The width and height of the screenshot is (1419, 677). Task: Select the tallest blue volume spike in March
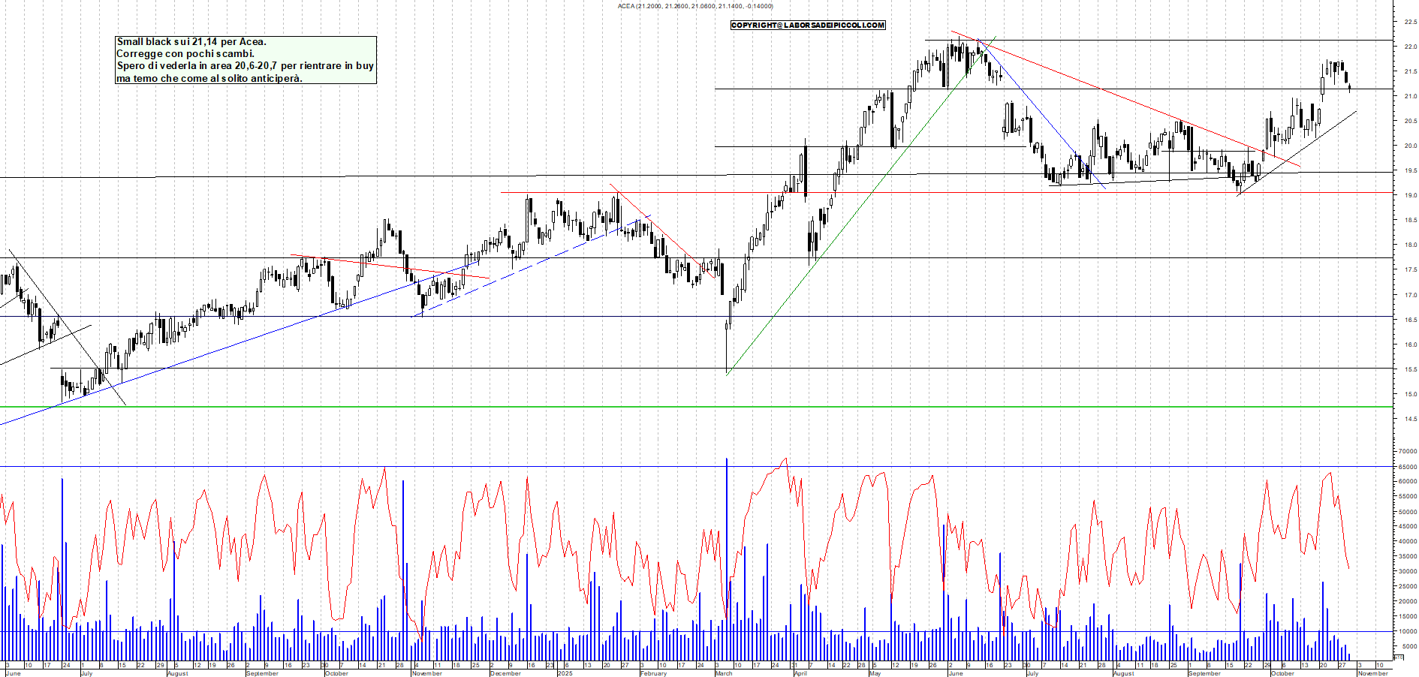[727, 525]
